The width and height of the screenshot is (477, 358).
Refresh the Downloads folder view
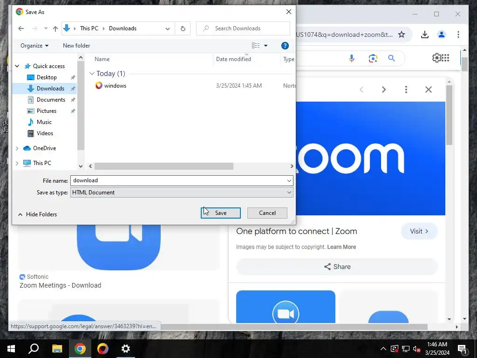183,28
